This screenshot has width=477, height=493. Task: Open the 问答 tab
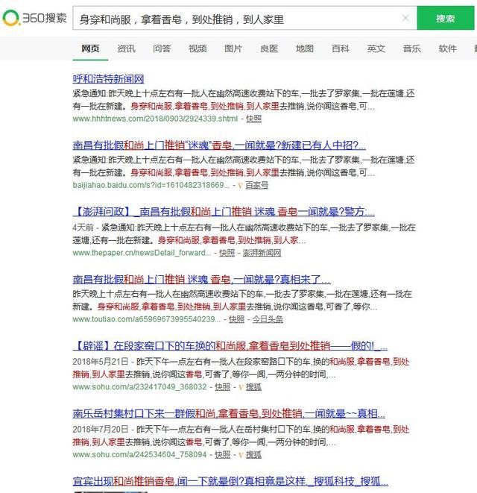162,48
